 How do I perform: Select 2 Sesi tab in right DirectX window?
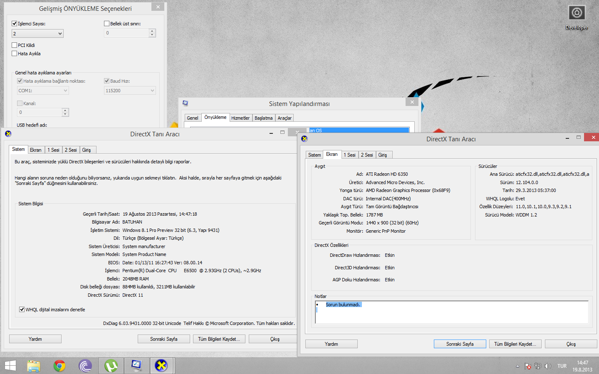coord(367,155)
